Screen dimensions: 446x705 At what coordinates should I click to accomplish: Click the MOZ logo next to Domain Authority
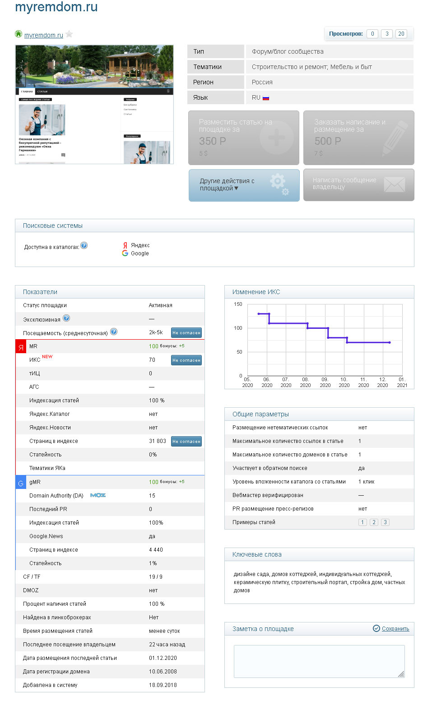pos(98,495)
